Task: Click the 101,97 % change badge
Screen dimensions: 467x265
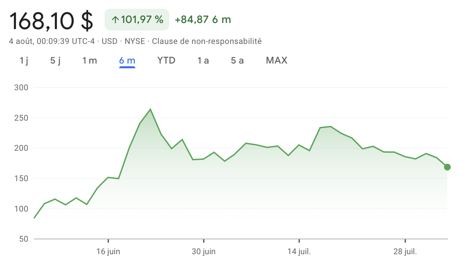Action: [137, 20]
